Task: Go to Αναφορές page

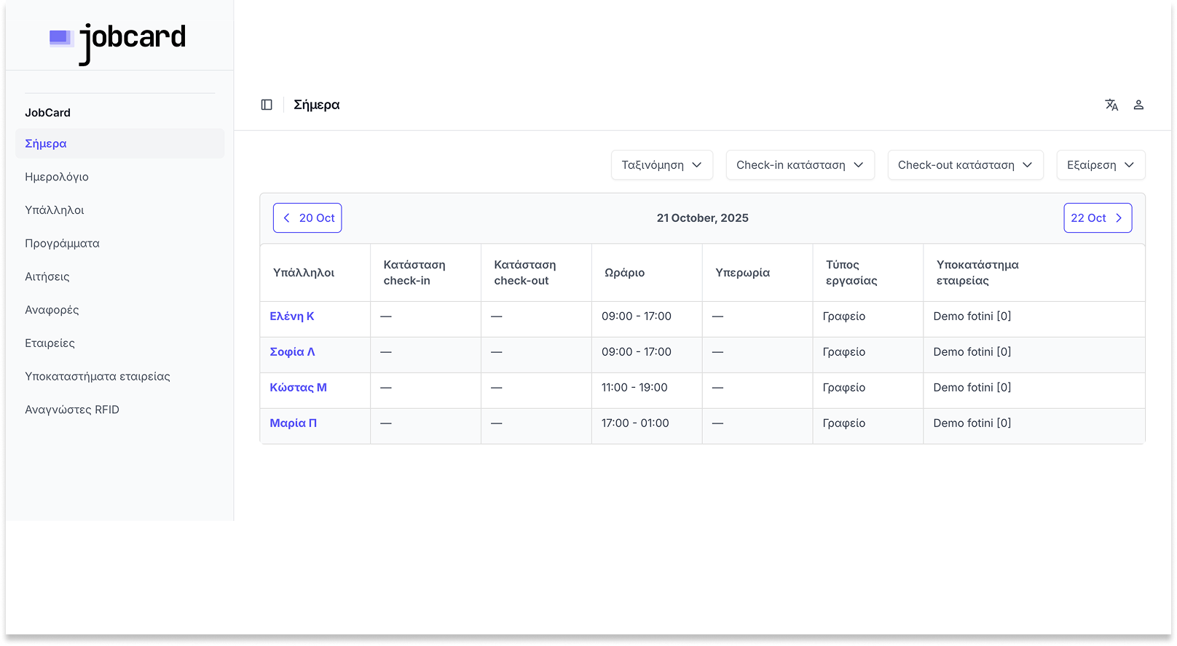Action: [52, 310]
